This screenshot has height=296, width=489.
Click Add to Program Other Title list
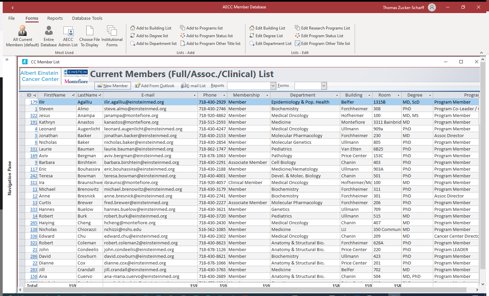(x=210, y=44)
